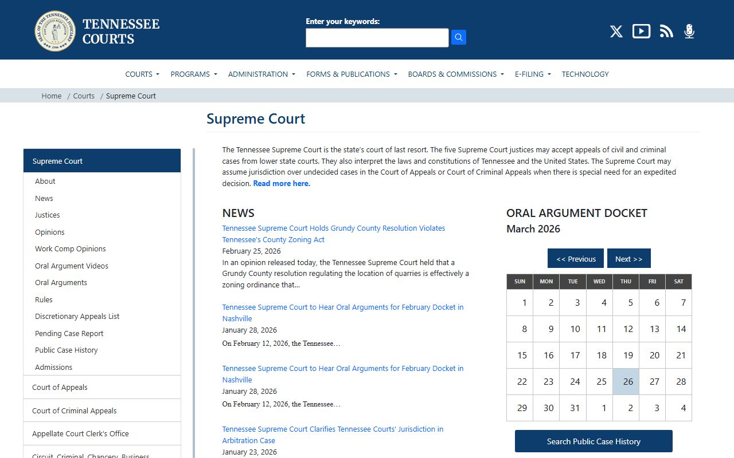This screenshot has width=734, height=458.
Task: Click the Read more here link
Action: coord(282,183)
